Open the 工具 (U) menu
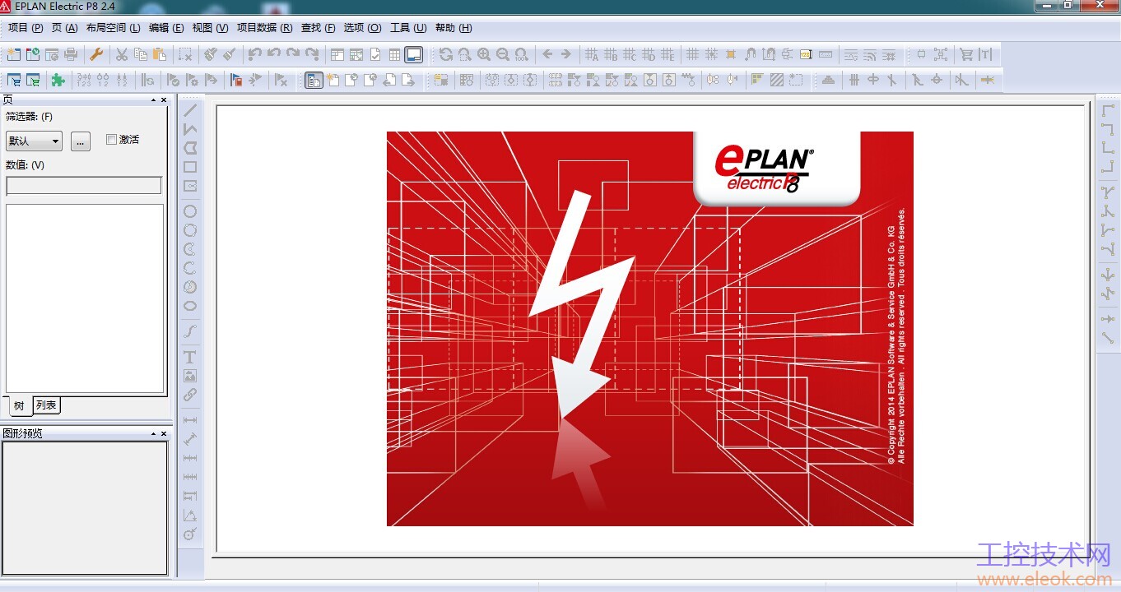This screenshot has width=1121, height=592. (408, 28)
